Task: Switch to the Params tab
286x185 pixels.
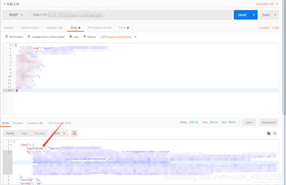Action: [9, 28]
